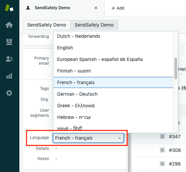Image resolution: width=186 pixels, height=172 pixels.
Task: Select English from the language list
Action: pyautogui.click(x=113, y=48)
